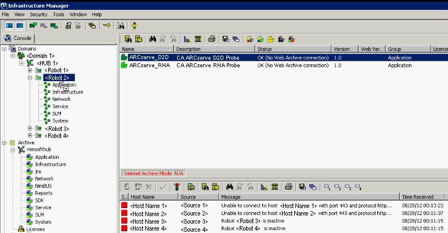Open the View menu
This screenshot has width=448, height=233.
pyautogui.click(x=19, y=14)
